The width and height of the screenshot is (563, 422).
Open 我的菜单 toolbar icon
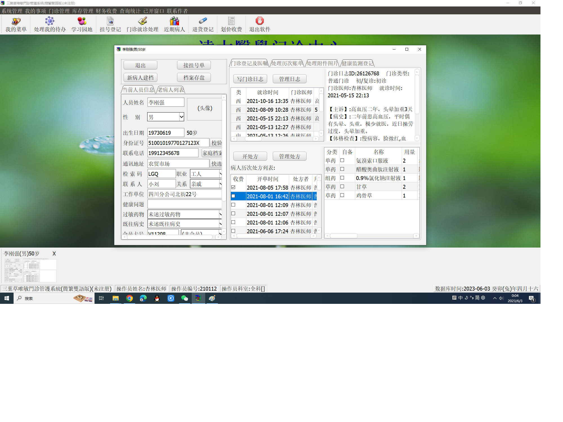coord(16,24)
